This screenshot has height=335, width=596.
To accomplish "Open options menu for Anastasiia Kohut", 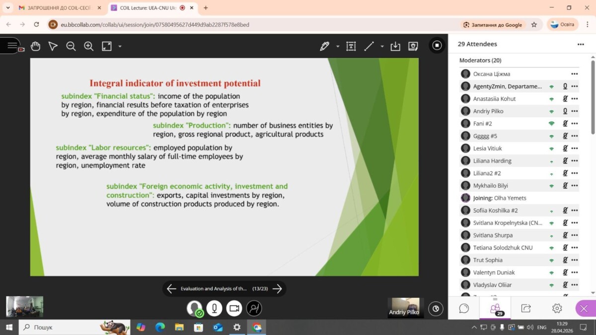I will 575,99.
